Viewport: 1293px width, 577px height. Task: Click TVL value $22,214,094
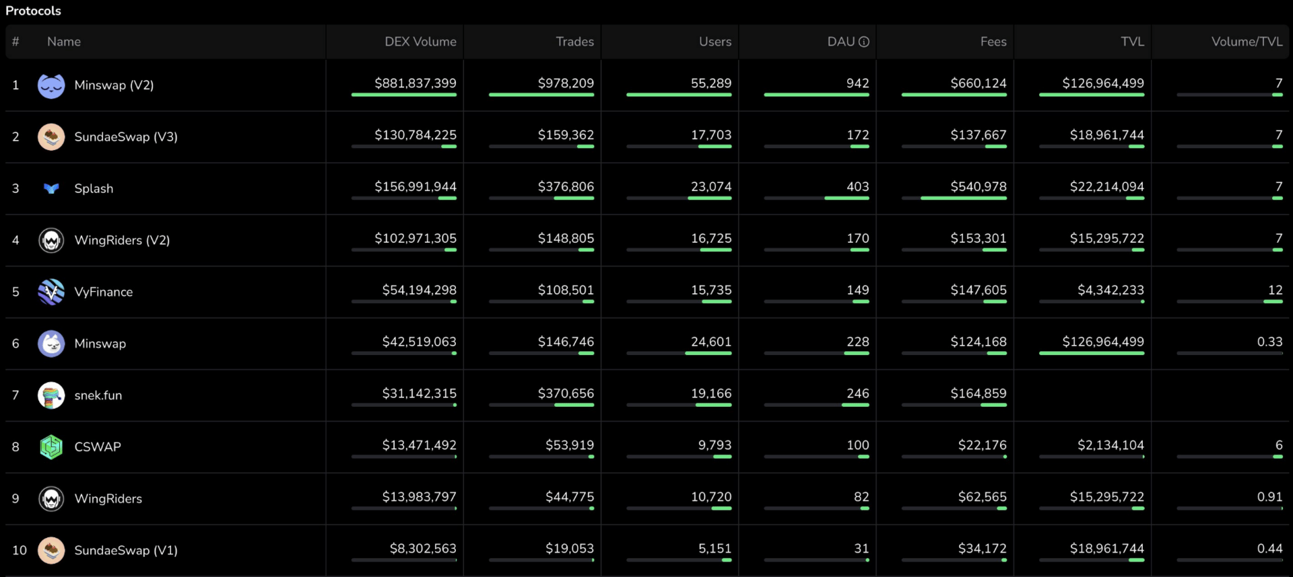(1107, 187)
